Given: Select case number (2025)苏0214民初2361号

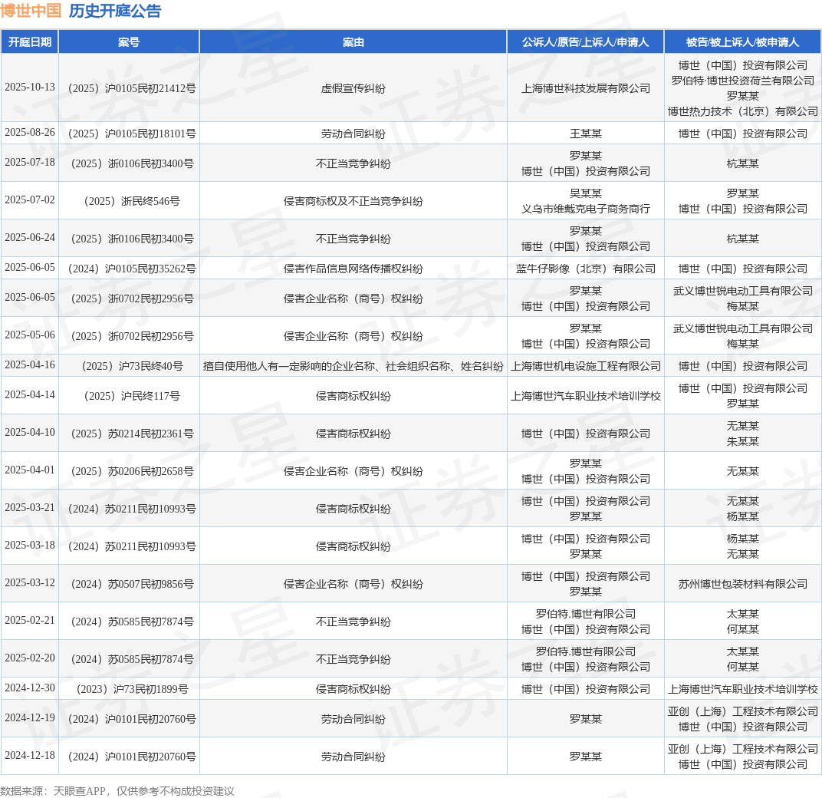Looking at the screenshot, I should 132,434.
